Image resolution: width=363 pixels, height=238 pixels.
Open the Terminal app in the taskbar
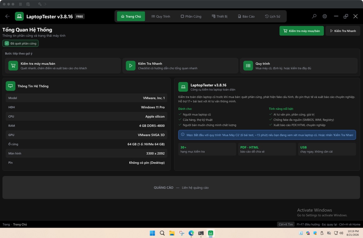(201, 233)
